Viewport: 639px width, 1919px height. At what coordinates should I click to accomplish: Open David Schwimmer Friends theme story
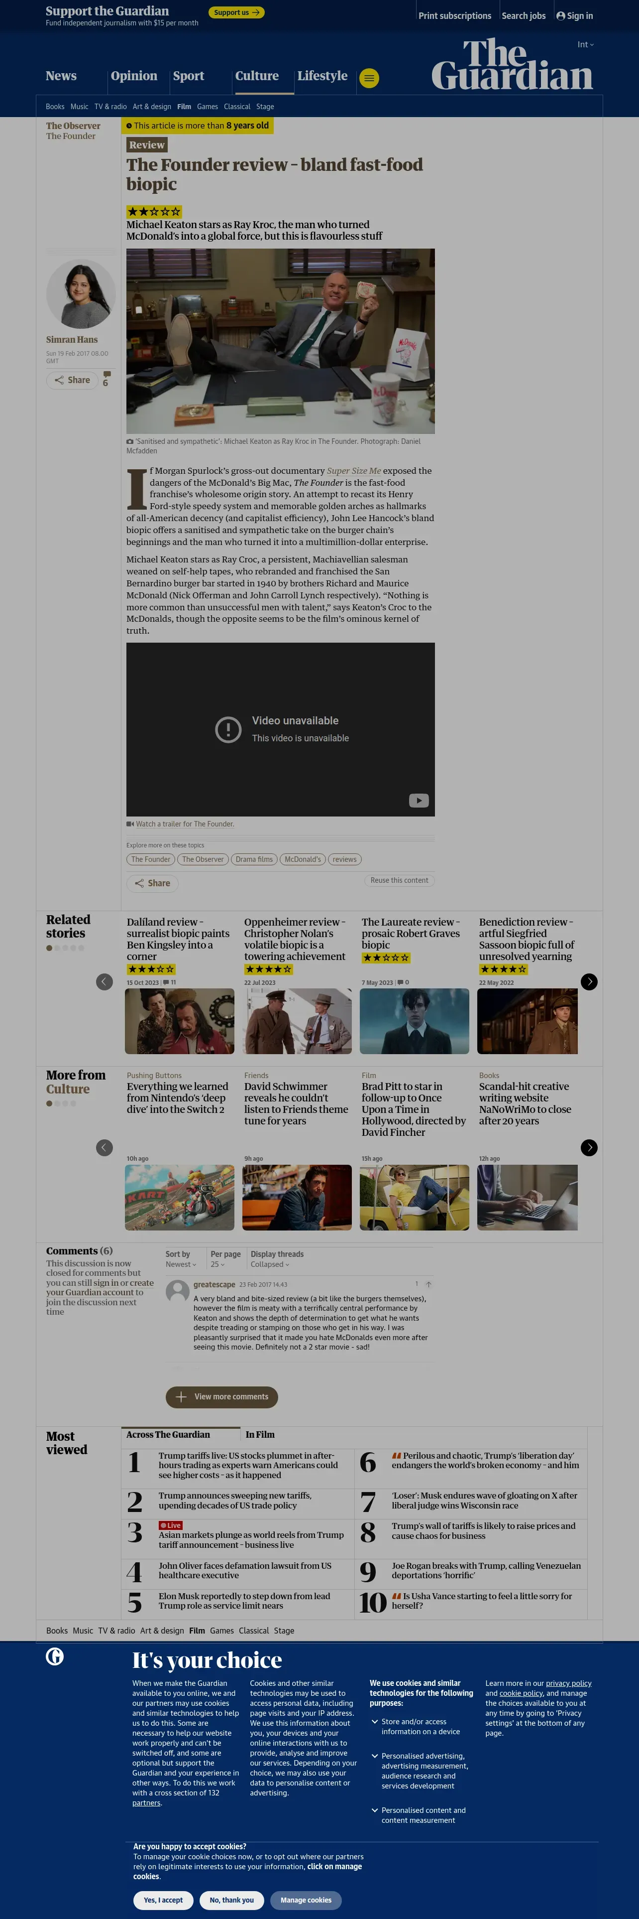[296, 1103]
